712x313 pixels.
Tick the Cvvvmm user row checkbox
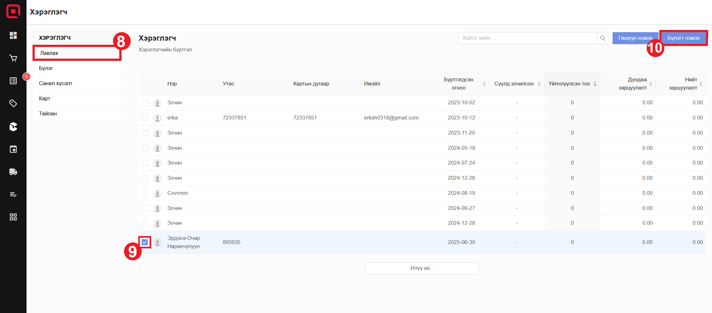[x=145, y=193]
